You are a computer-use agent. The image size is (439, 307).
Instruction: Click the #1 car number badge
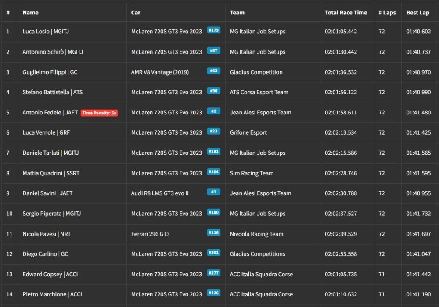[x=214, y=192]
